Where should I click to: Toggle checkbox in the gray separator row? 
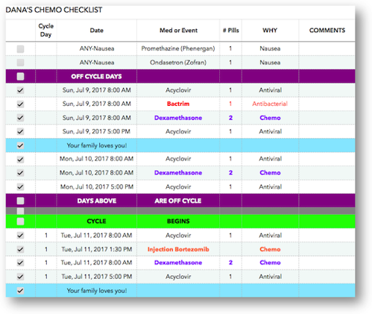[20, 211]
